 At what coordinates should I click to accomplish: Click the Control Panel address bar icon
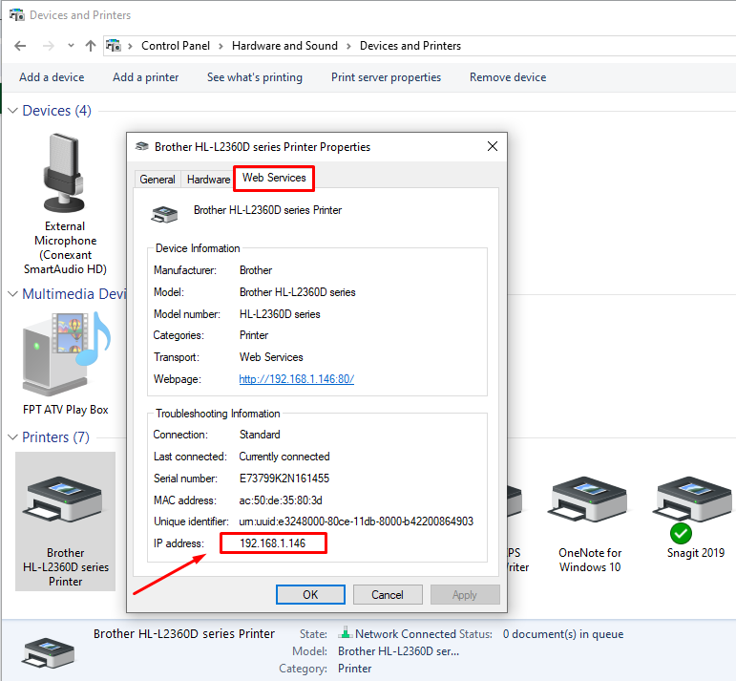click(x=115, y=46)
